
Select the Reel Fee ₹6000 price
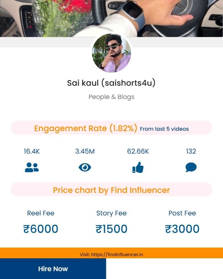click(41, 229)
